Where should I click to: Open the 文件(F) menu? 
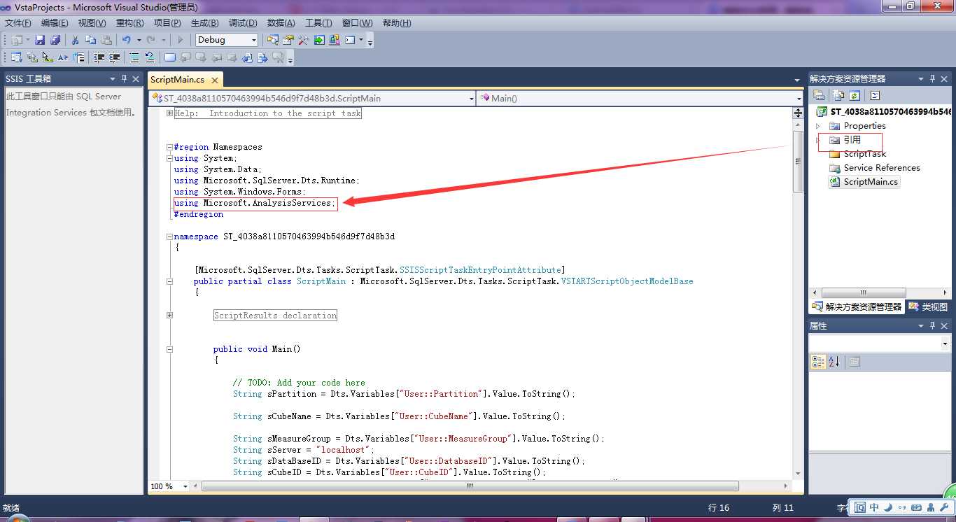point(18,23)
